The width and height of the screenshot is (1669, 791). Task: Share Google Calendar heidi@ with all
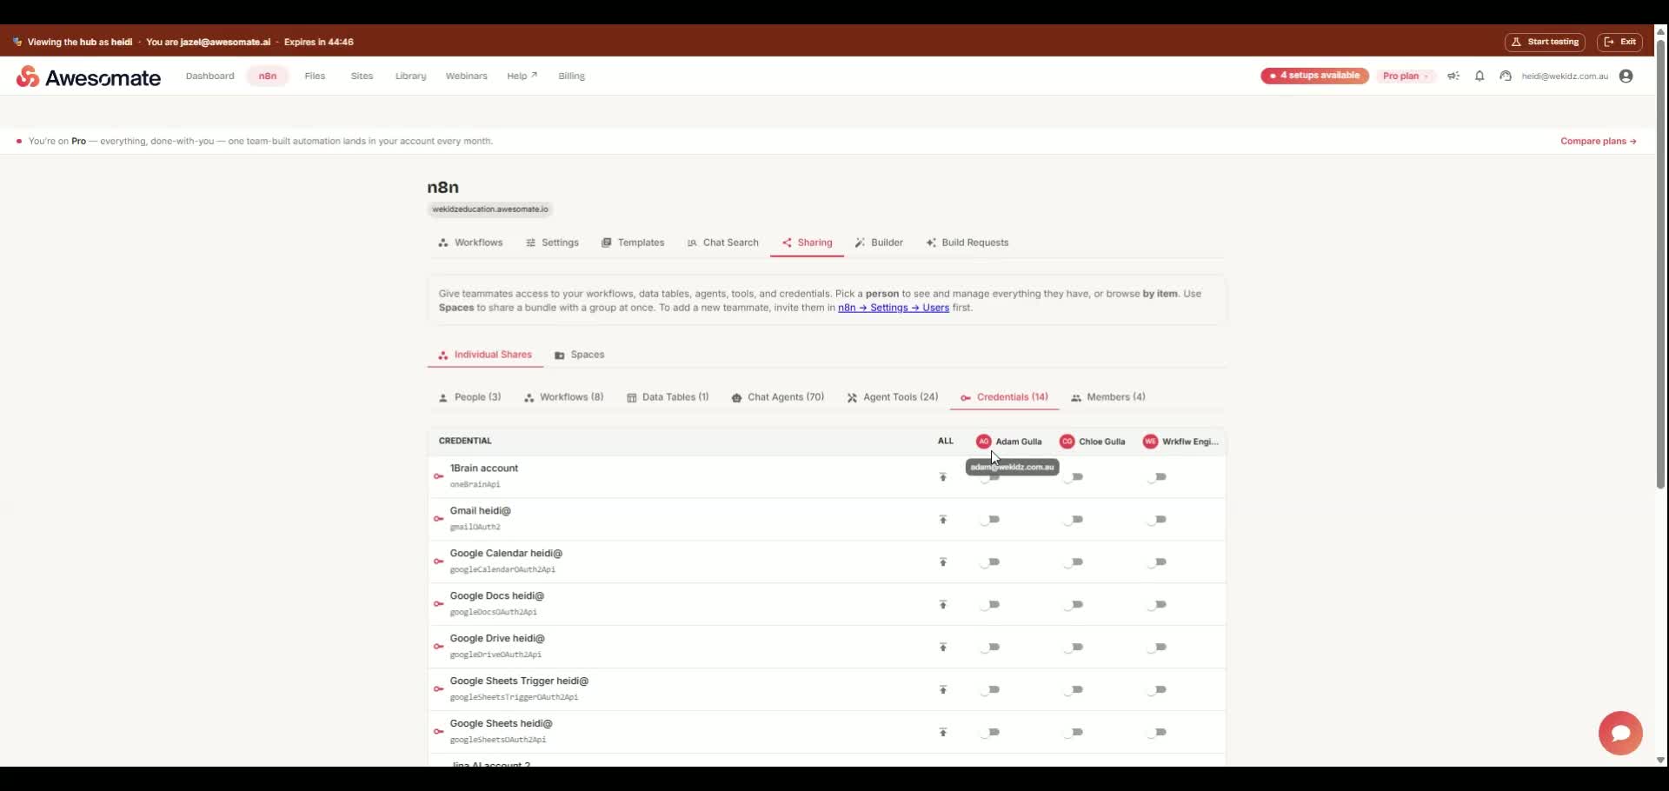[x=943, y=562]
